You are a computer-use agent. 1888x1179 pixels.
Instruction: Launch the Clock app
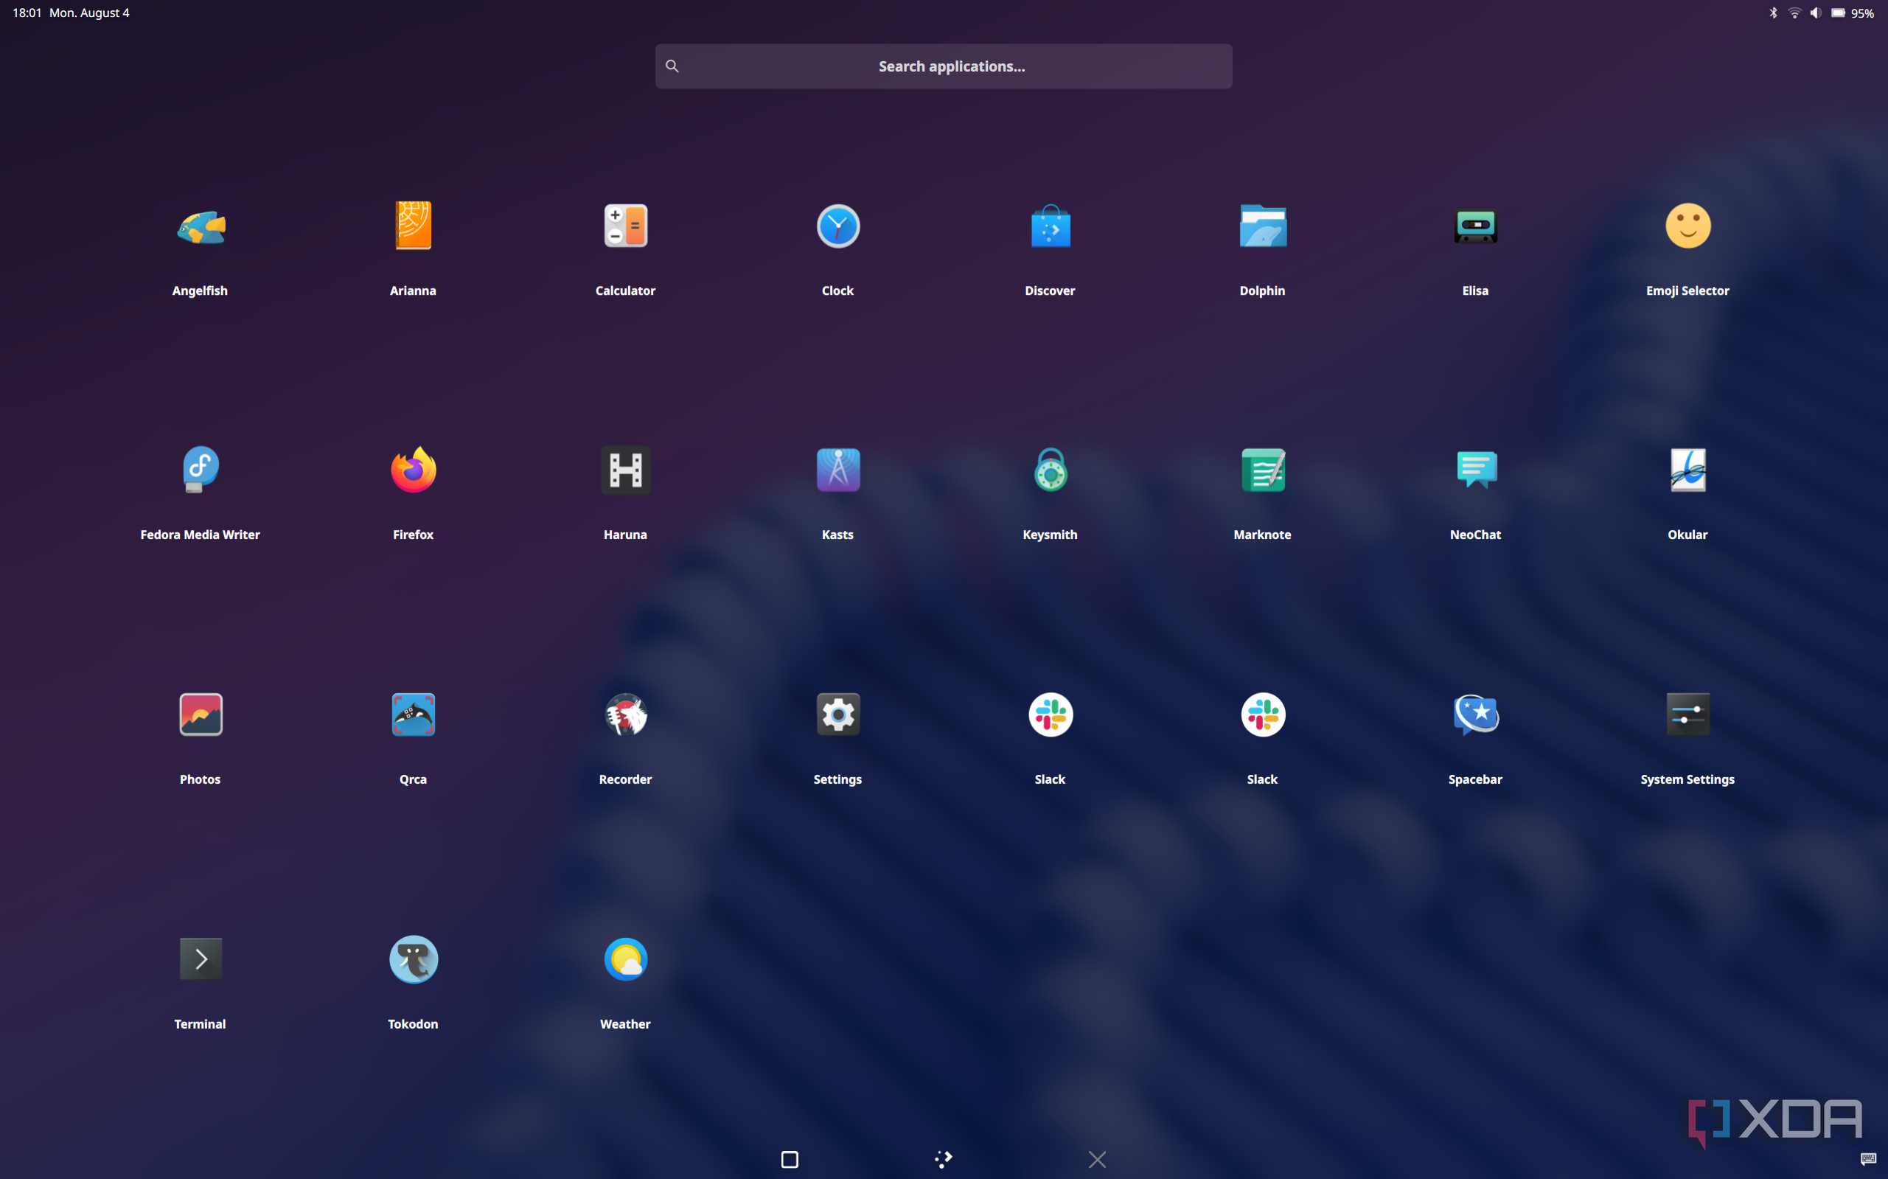click(x=838, y=226)
